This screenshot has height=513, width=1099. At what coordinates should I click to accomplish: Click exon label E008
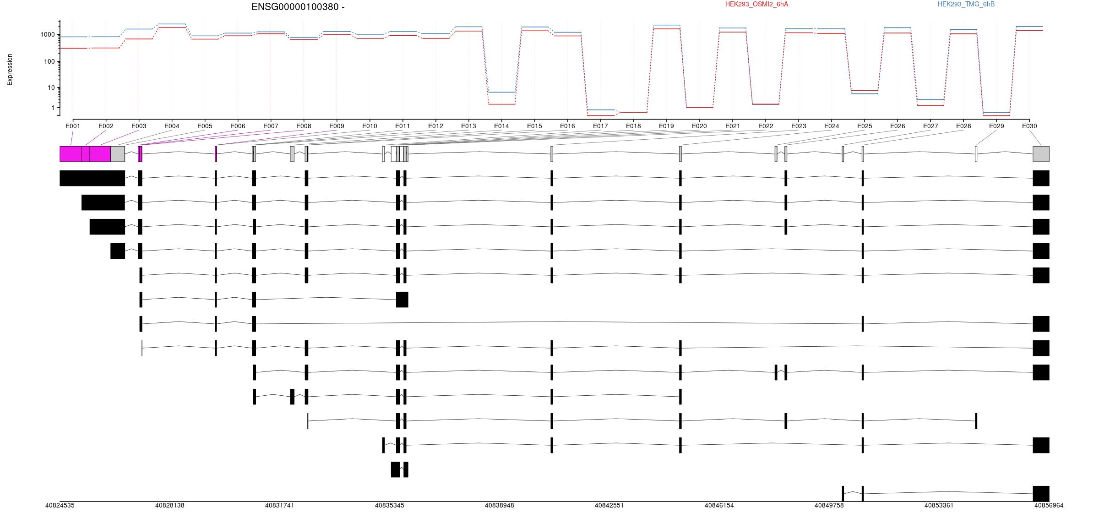304,126
